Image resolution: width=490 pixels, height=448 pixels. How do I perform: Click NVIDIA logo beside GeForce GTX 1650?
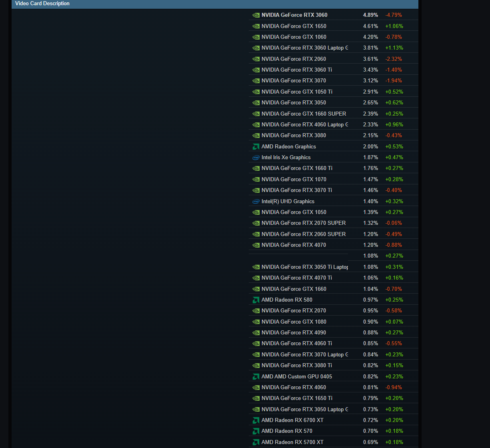[256, 26]
